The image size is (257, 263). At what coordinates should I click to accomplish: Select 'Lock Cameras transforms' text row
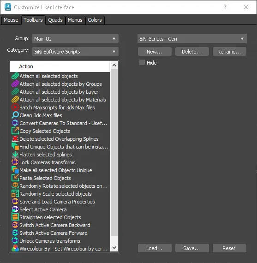point(48,162)
